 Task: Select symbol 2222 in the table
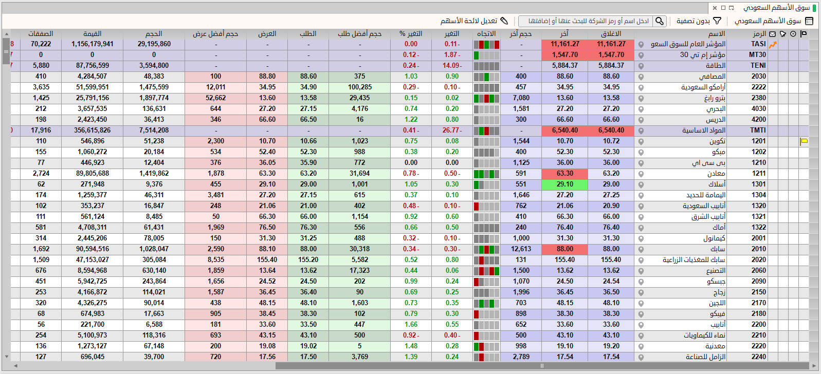(759, 87)
